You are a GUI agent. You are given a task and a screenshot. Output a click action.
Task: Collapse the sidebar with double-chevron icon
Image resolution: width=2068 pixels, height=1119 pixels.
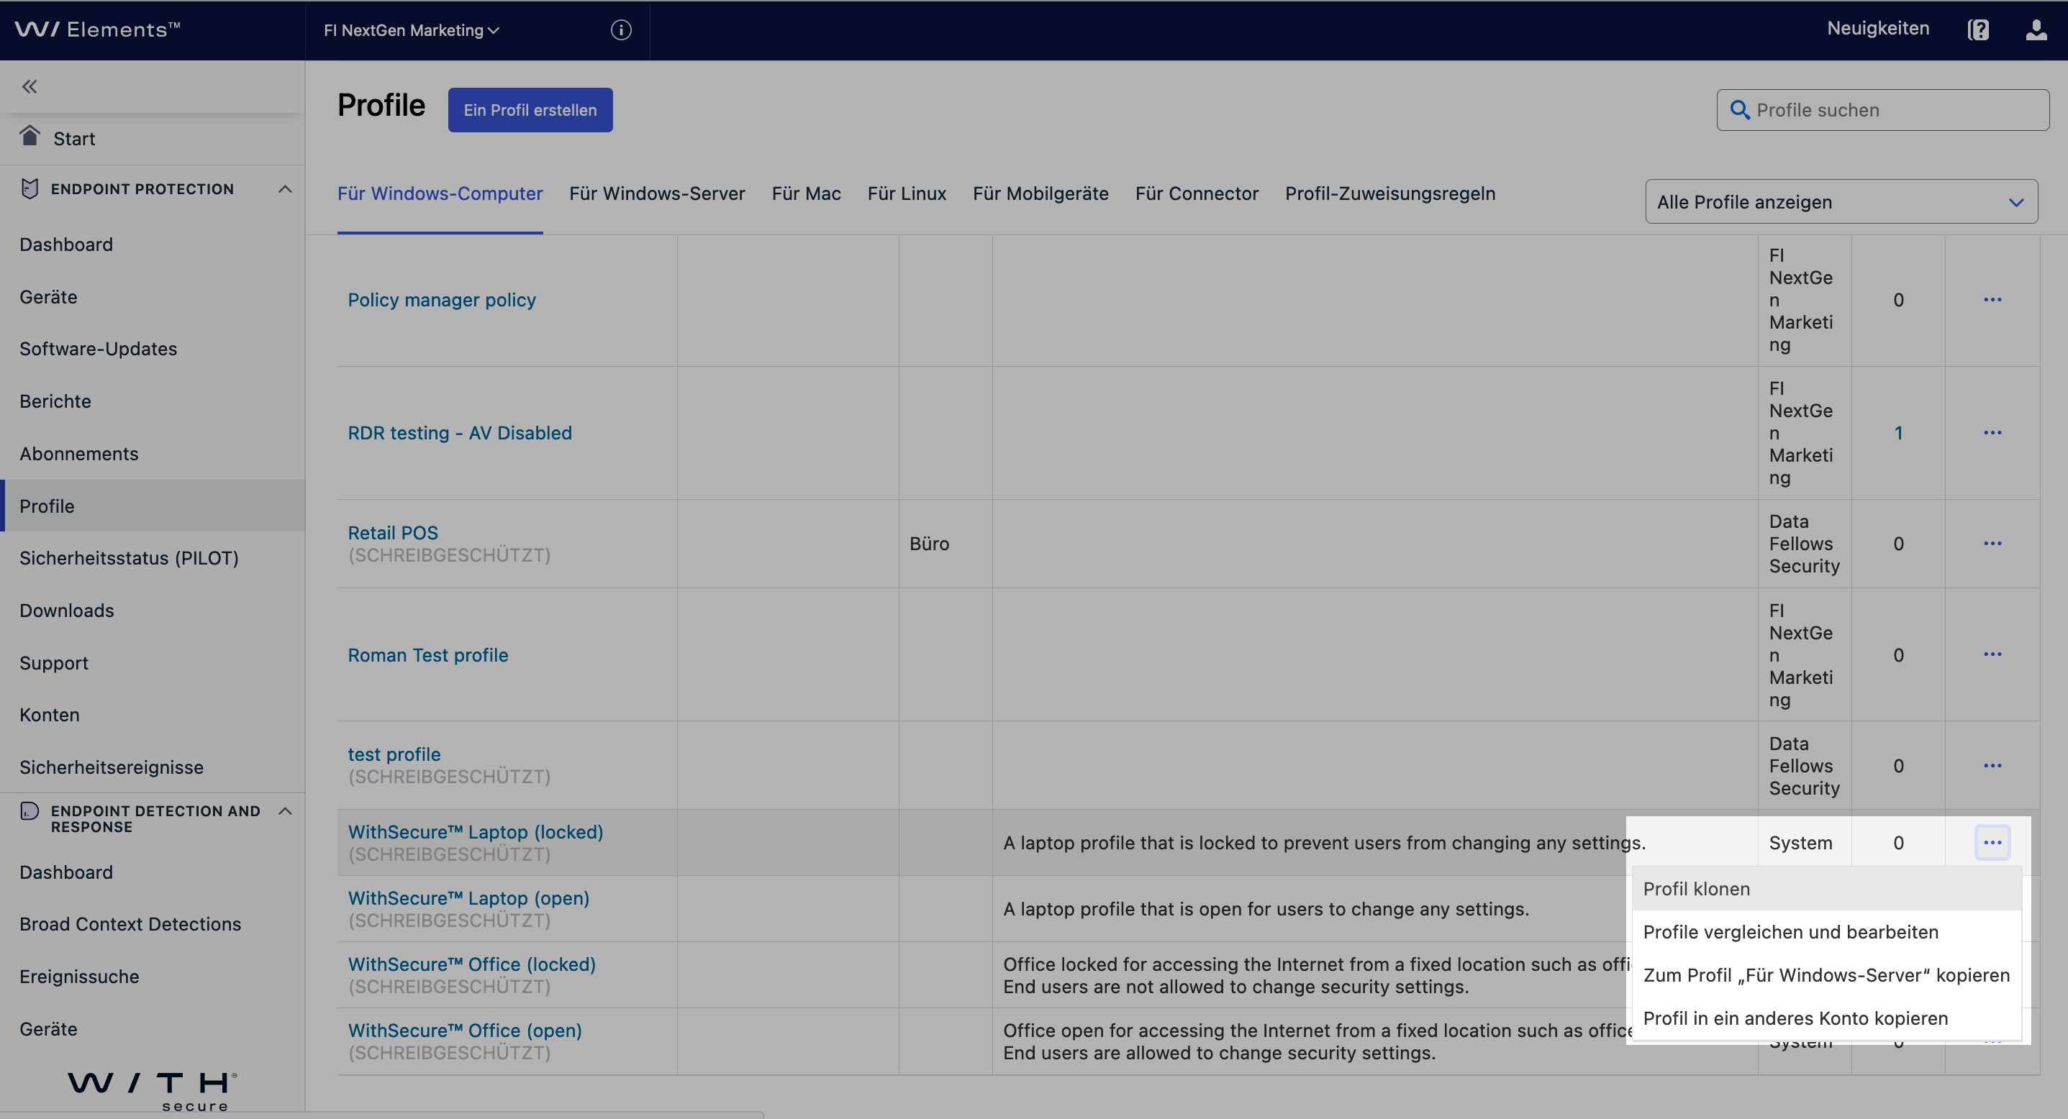tap(30, 86)
